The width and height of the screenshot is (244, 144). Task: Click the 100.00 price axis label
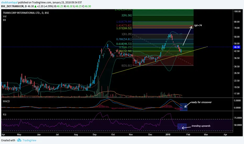pyautogui.click(x=237, y=11)
